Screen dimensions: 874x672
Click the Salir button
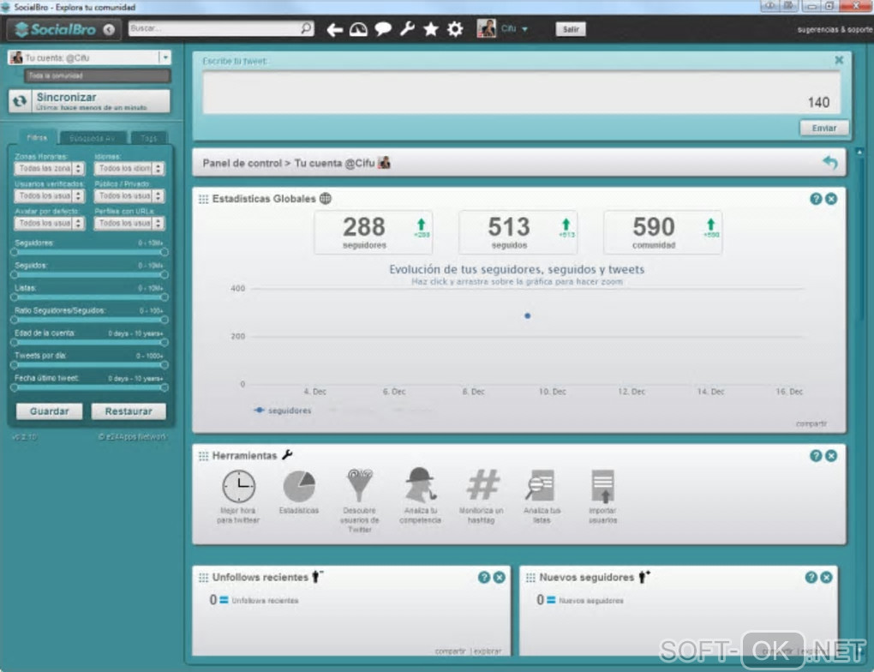[570, 29]
